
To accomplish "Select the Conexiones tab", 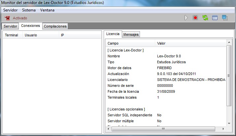I will (x=30, y=26).
